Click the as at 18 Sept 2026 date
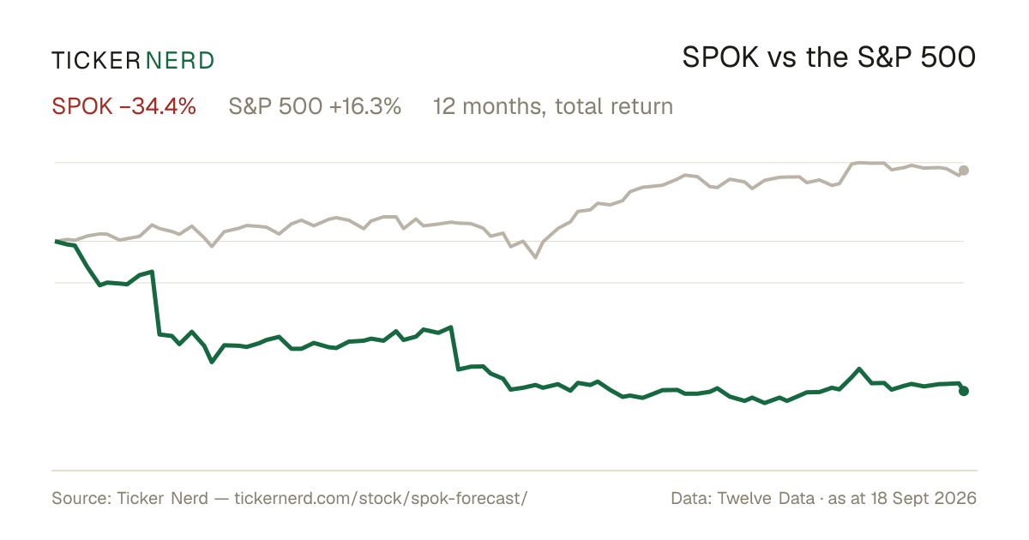 903,498
